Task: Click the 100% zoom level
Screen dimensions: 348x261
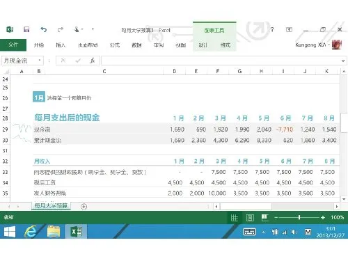Action: tap(337, 217)
